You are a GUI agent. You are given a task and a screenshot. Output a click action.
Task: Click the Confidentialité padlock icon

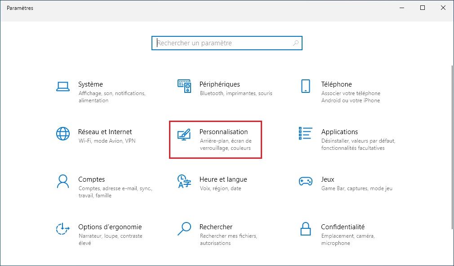pos(306,229)
